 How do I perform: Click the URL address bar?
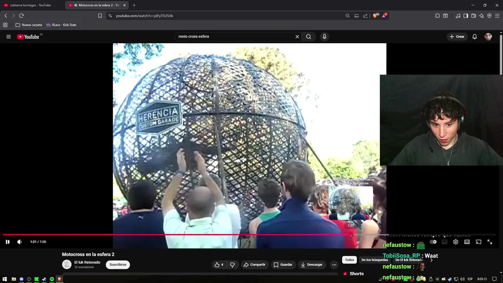tap(224, 16)
